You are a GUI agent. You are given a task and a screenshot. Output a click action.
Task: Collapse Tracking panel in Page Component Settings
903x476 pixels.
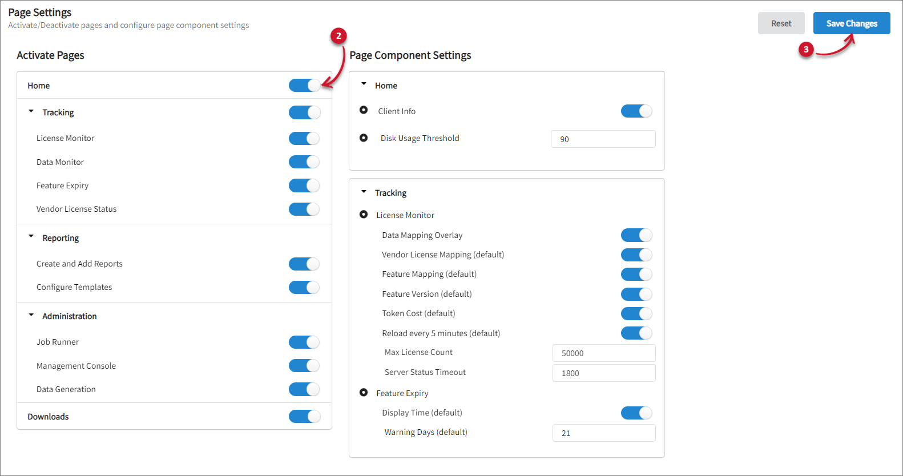point(364,192)
